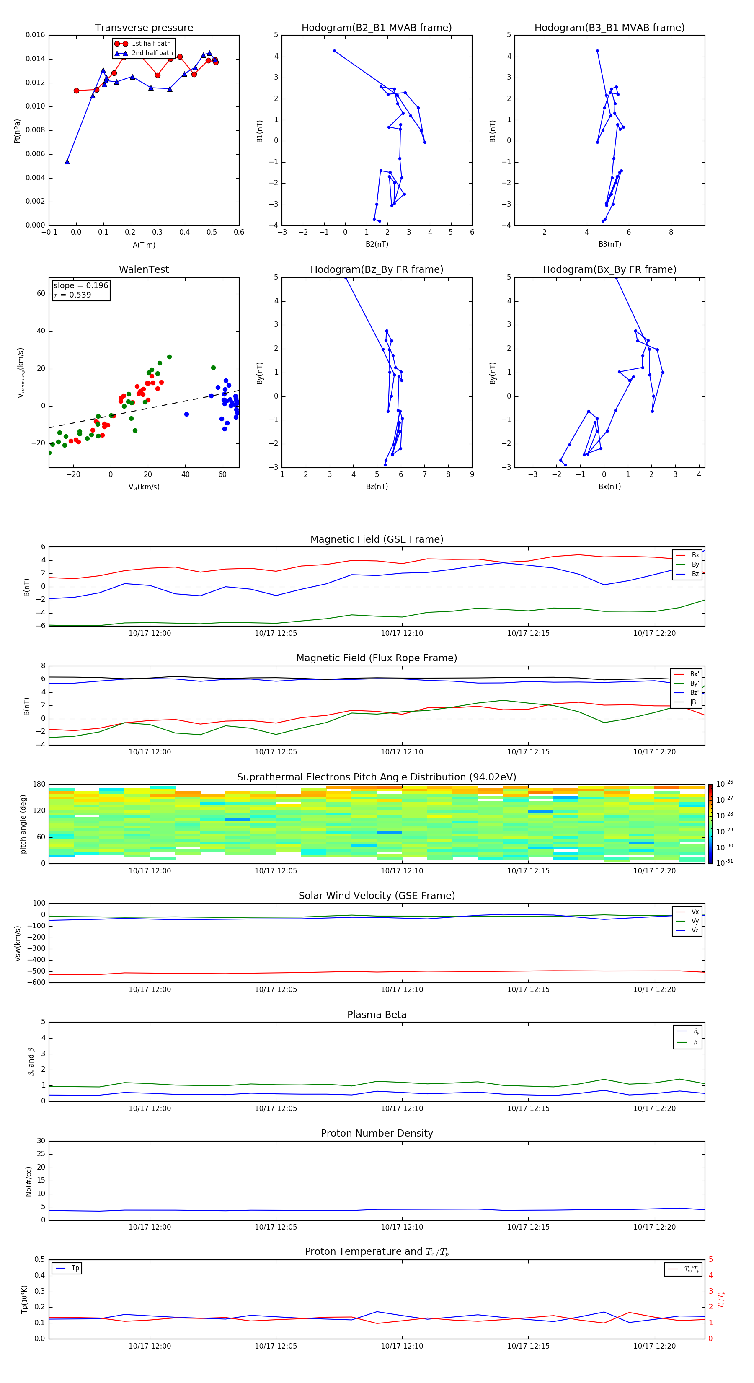Click the 'Proton Temperature and Te/Tp' title
Image resolution: width=754 pixels, height=1383 pixels.
pyautogui.click(x=377, y=1252)
